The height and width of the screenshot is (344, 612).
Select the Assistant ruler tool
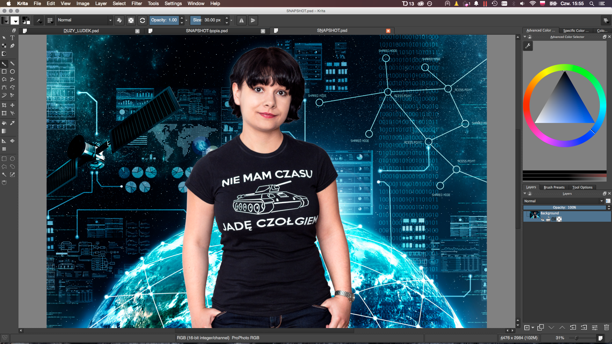pyautogui.click(x=4, y=141)
